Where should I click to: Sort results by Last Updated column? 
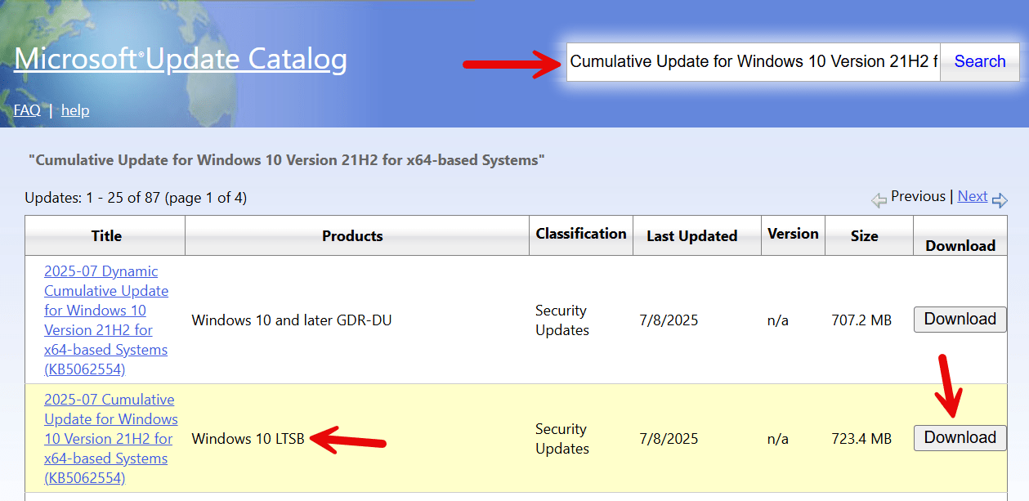tap(691, 236)
